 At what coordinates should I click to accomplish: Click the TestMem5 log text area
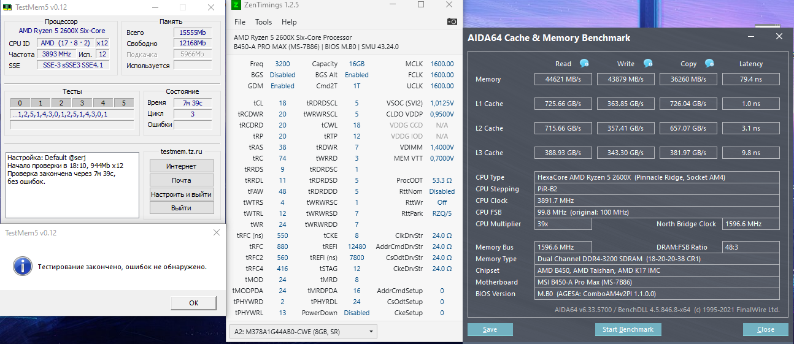(x=72, y=185)
